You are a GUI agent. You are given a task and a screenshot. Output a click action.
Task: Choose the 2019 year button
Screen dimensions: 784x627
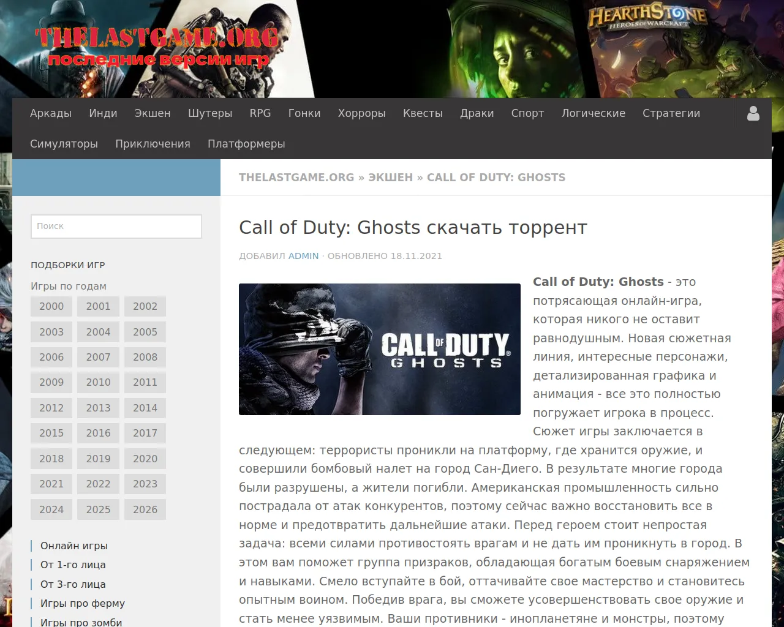pyautogui.click(x=99, y=459)
